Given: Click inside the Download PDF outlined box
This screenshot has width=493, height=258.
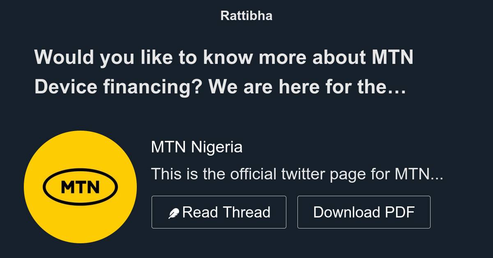Looking at the screenshot, I should point(364,212).
